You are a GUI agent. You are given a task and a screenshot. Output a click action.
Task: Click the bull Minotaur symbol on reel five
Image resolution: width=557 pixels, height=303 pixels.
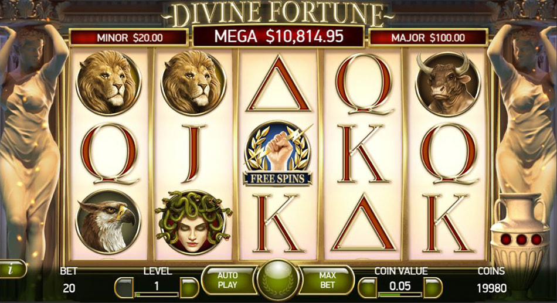coord(447,84)
